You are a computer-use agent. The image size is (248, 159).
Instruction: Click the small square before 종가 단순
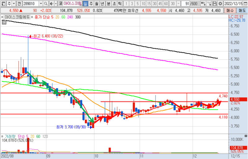pyautogui.click(x=32, y=17)
